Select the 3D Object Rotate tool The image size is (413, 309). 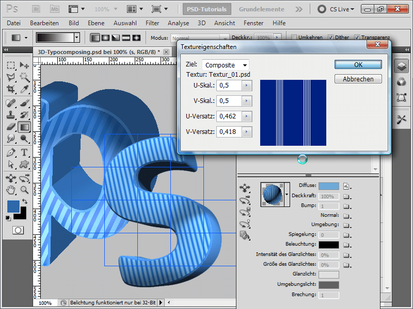(11, 178)
